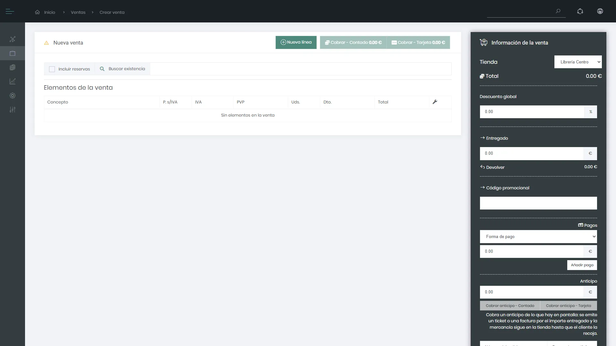Click the home icon in breadcrumb

(x=38, y=12)
